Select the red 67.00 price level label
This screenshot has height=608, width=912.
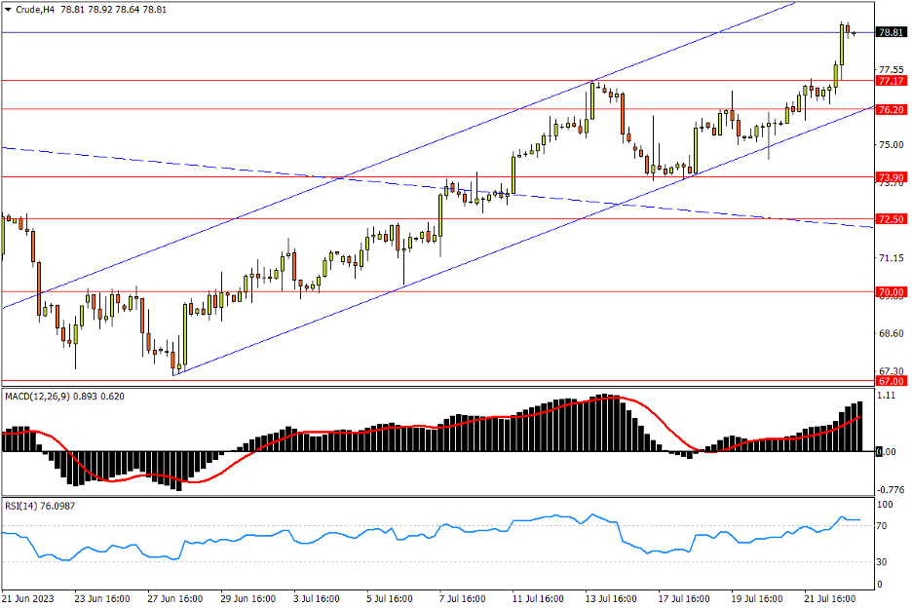891,382
